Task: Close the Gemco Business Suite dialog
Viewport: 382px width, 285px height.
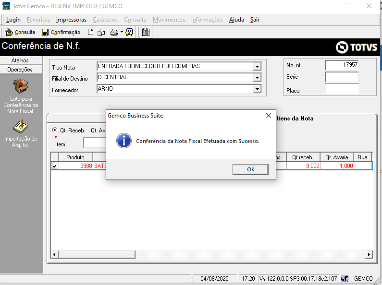Action: [x=269, y=116]
